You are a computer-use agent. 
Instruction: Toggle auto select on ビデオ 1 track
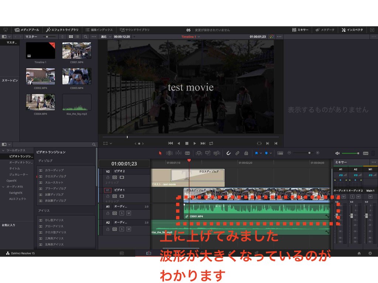pyautogui.click(x=115, y=196)
